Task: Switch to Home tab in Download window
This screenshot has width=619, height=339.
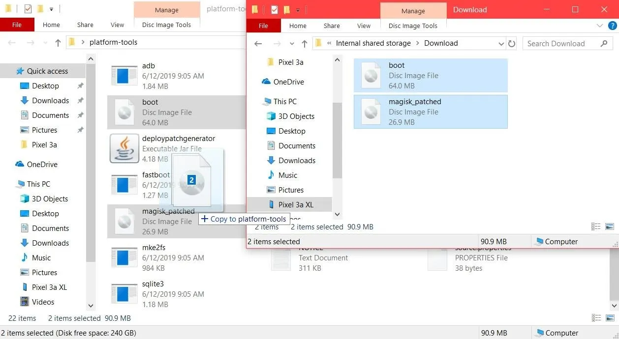Action: [298, 26]
